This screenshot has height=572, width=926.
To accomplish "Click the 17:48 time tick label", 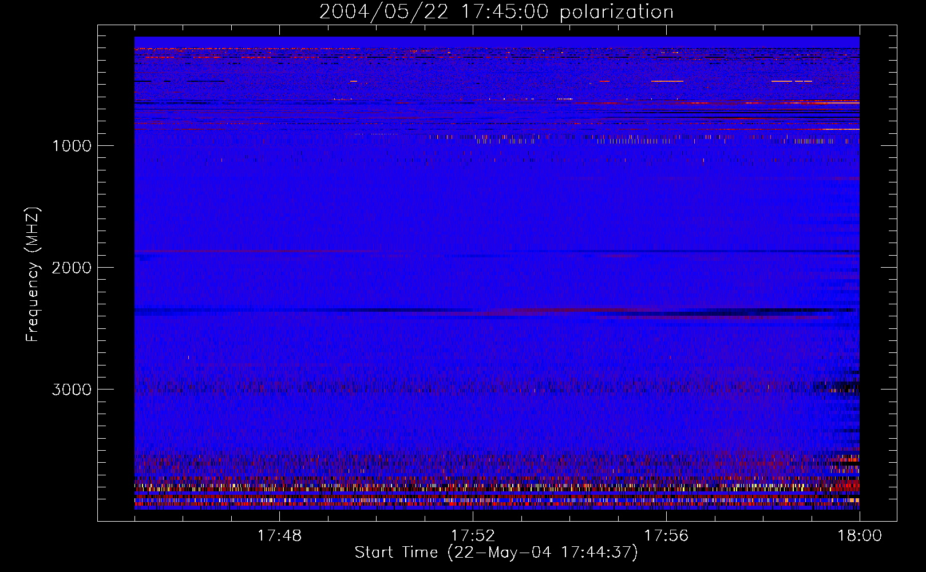I will coord(279,536).
